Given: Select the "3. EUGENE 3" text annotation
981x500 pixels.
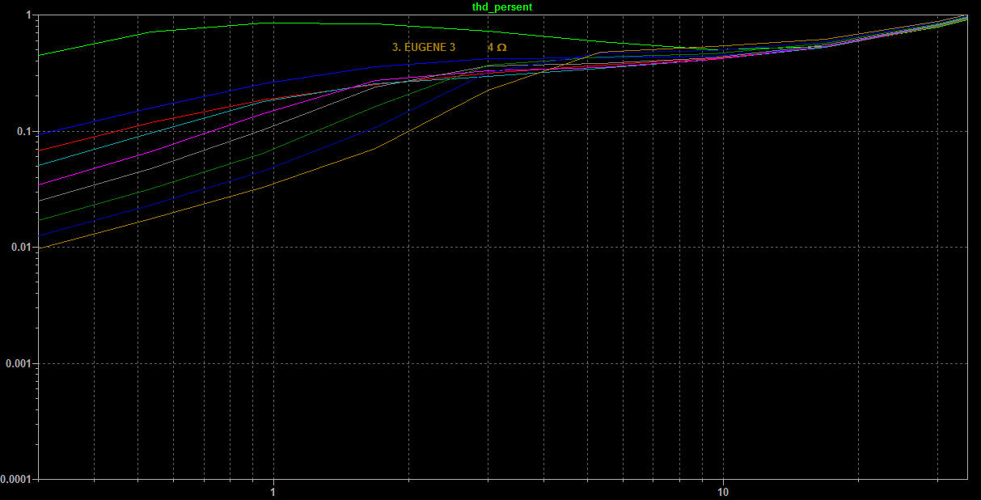Looking at the screenshot, I should pos(423,48).
